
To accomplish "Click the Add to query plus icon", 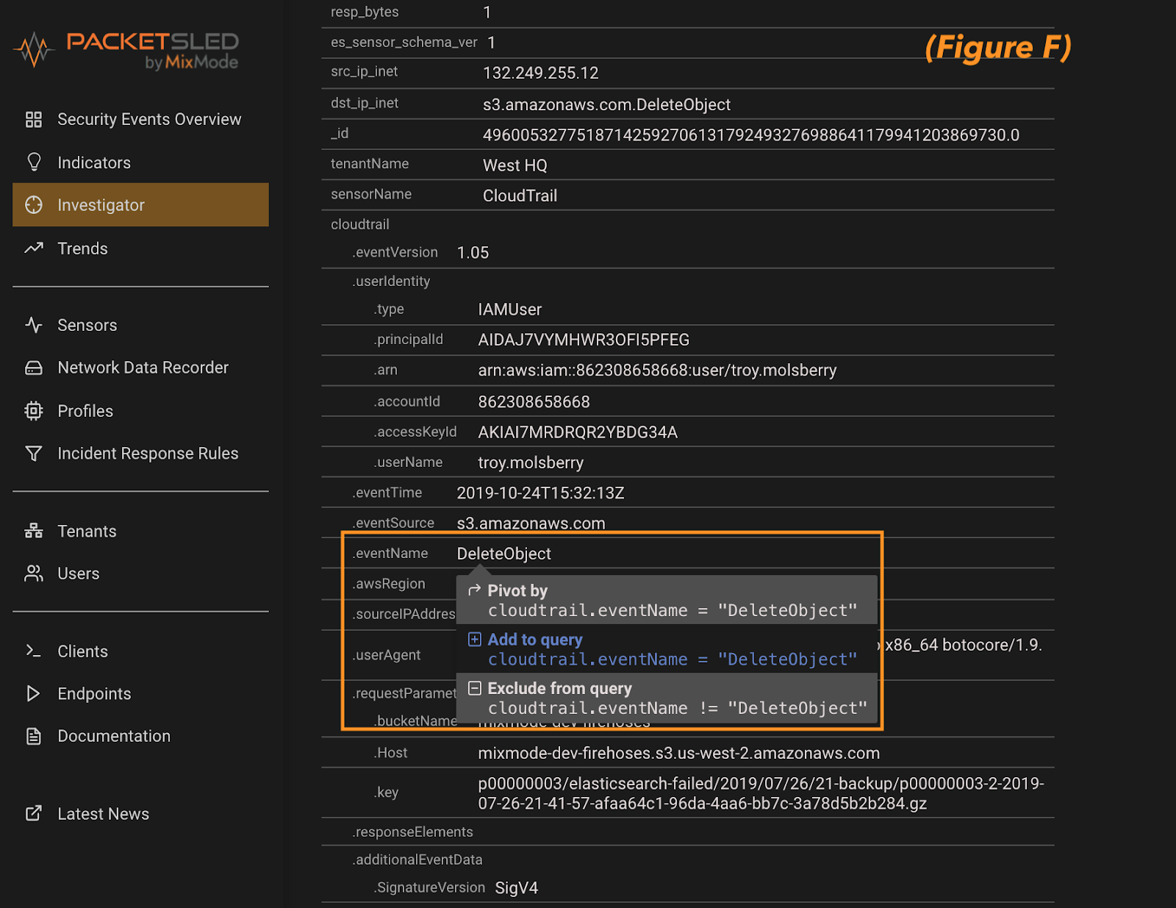I will (475, 640).
